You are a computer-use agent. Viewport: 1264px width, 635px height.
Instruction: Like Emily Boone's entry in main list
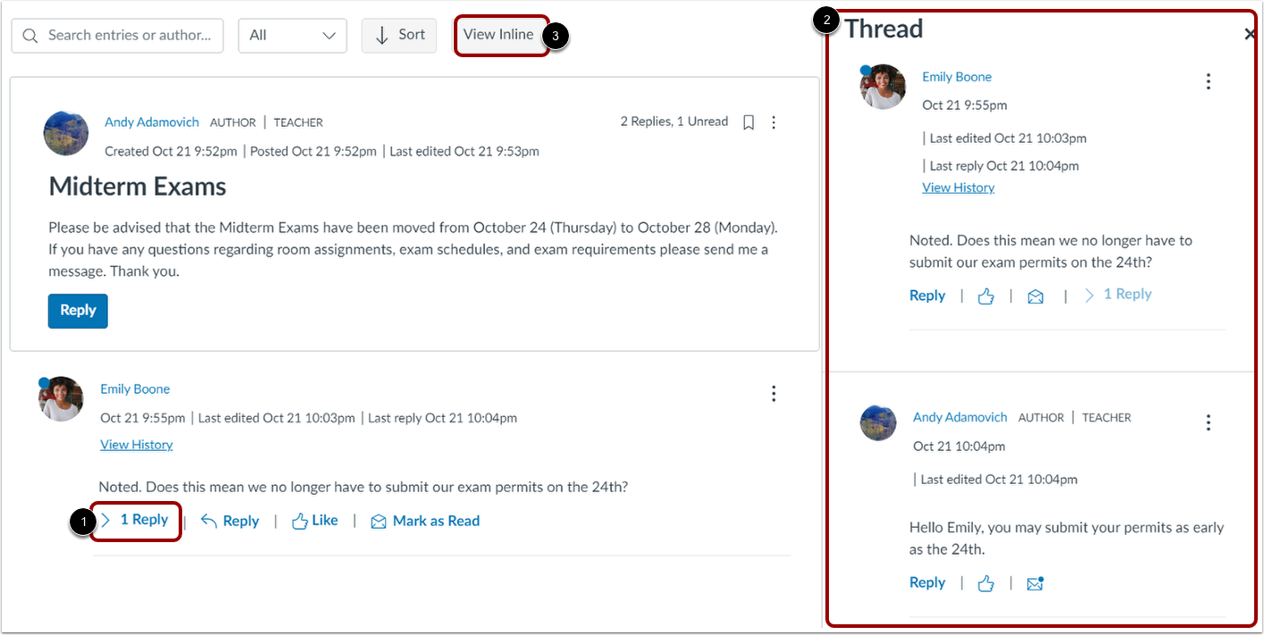point(315,521)
